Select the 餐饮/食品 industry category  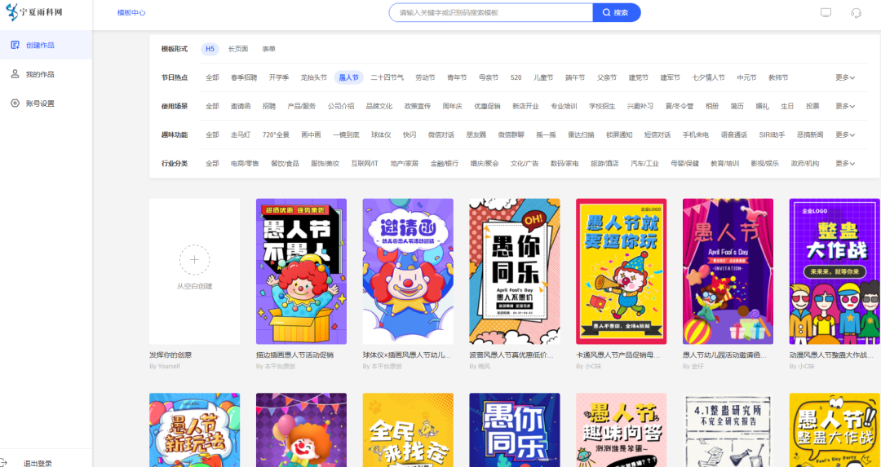[285, 163]
